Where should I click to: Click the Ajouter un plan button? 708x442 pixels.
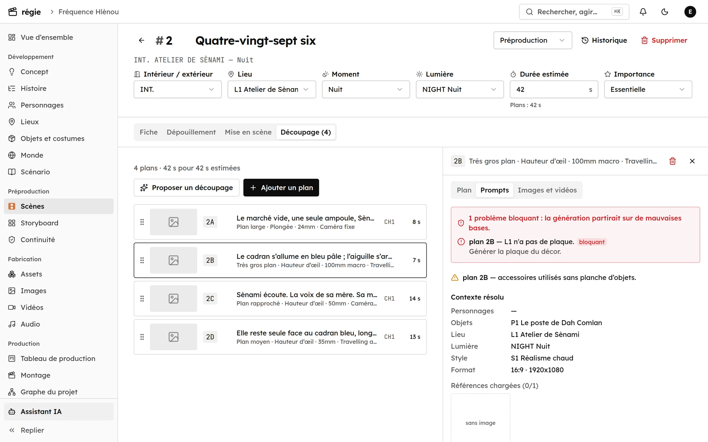tap(281, 188)
